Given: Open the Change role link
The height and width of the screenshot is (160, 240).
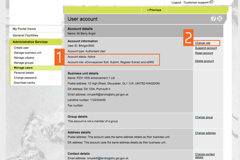Looking at the screenshot, I should click(203, 43).
